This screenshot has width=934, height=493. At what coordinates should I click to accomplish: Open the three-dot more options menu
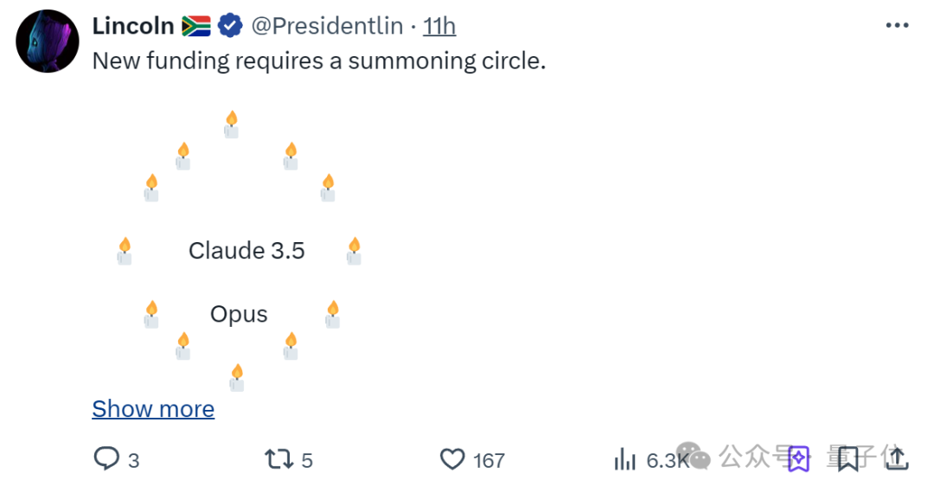point(897,26)
